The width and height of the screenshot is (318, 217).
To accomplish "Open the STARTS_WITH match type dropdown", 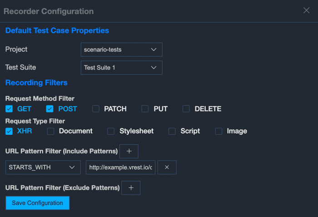I will pyautogui.click(x=43, y=168).
